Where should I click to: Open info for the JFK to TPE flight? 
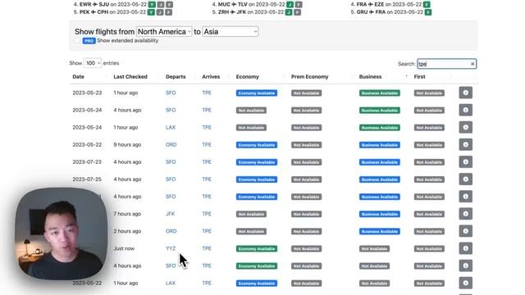(x=465, y=214)
